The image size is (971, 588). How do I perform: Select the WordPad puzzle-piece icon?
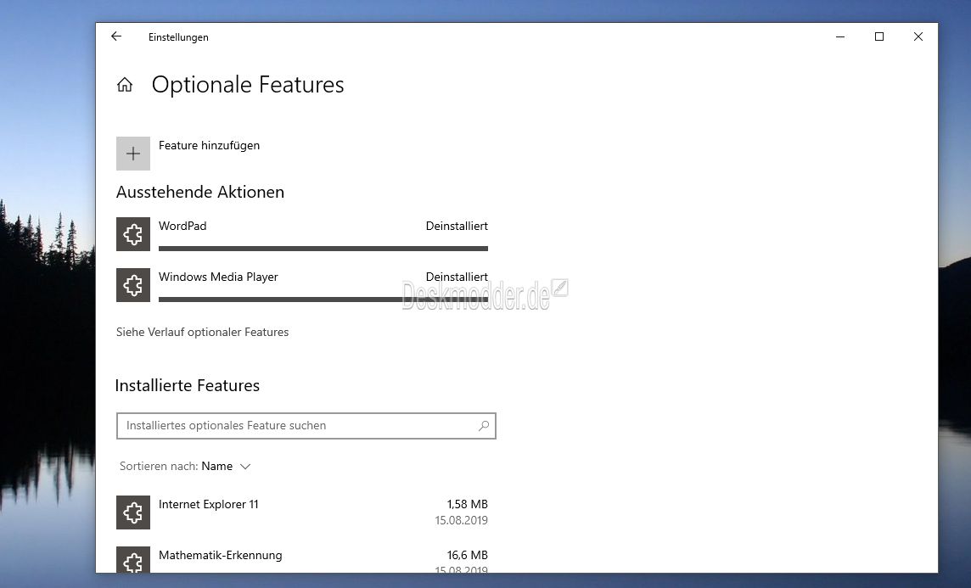pyautogui.click(x=133, y=234)
